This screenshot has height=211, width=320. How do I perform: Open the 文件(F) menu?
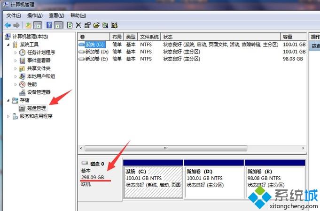coord(14,15)
